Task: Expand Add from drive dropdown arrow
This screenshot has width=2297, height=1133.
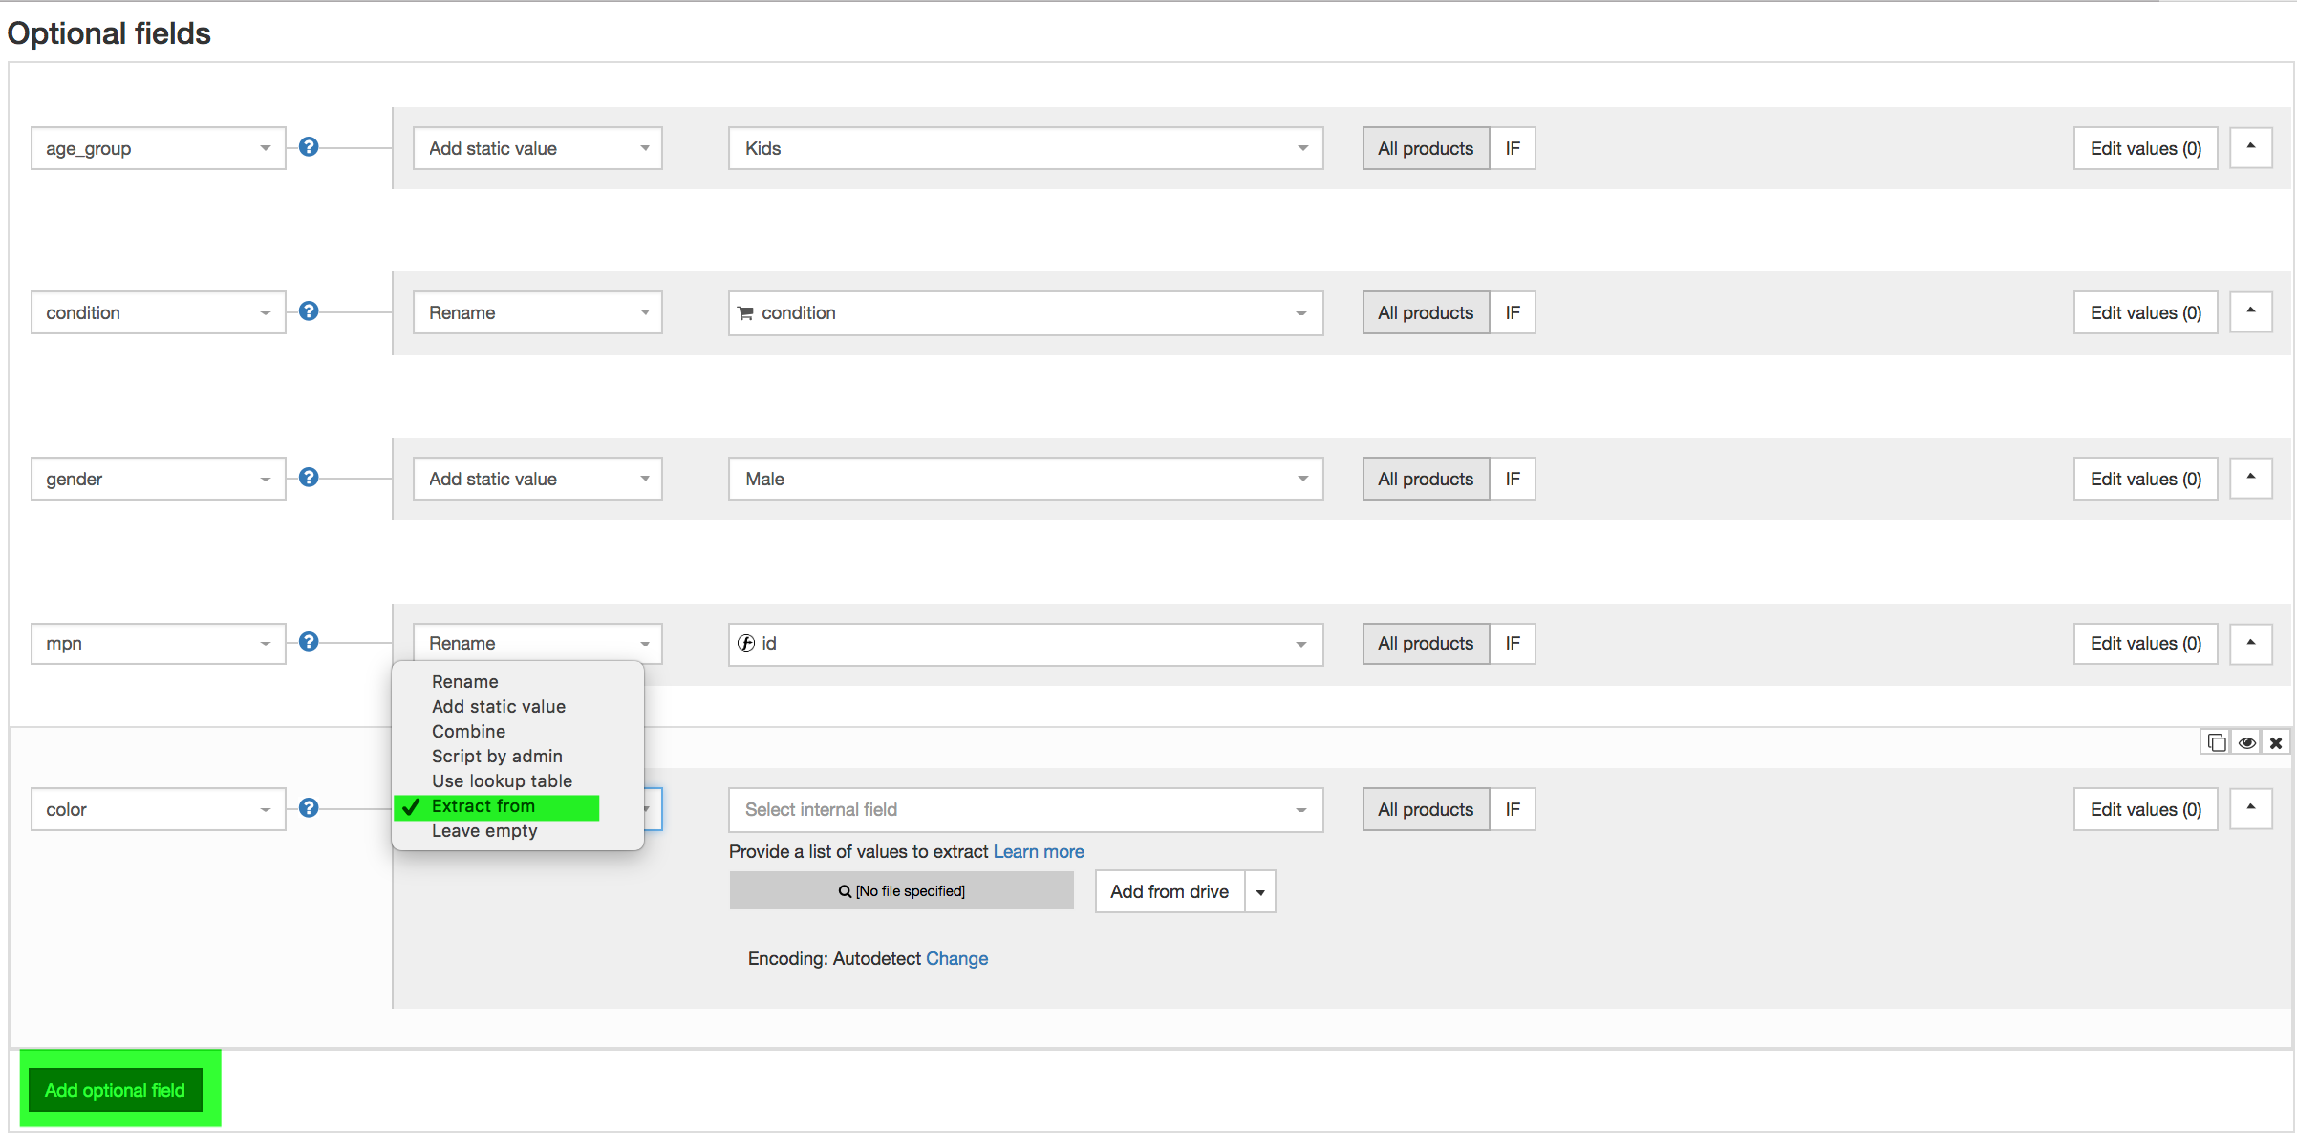Action: 1260,891
